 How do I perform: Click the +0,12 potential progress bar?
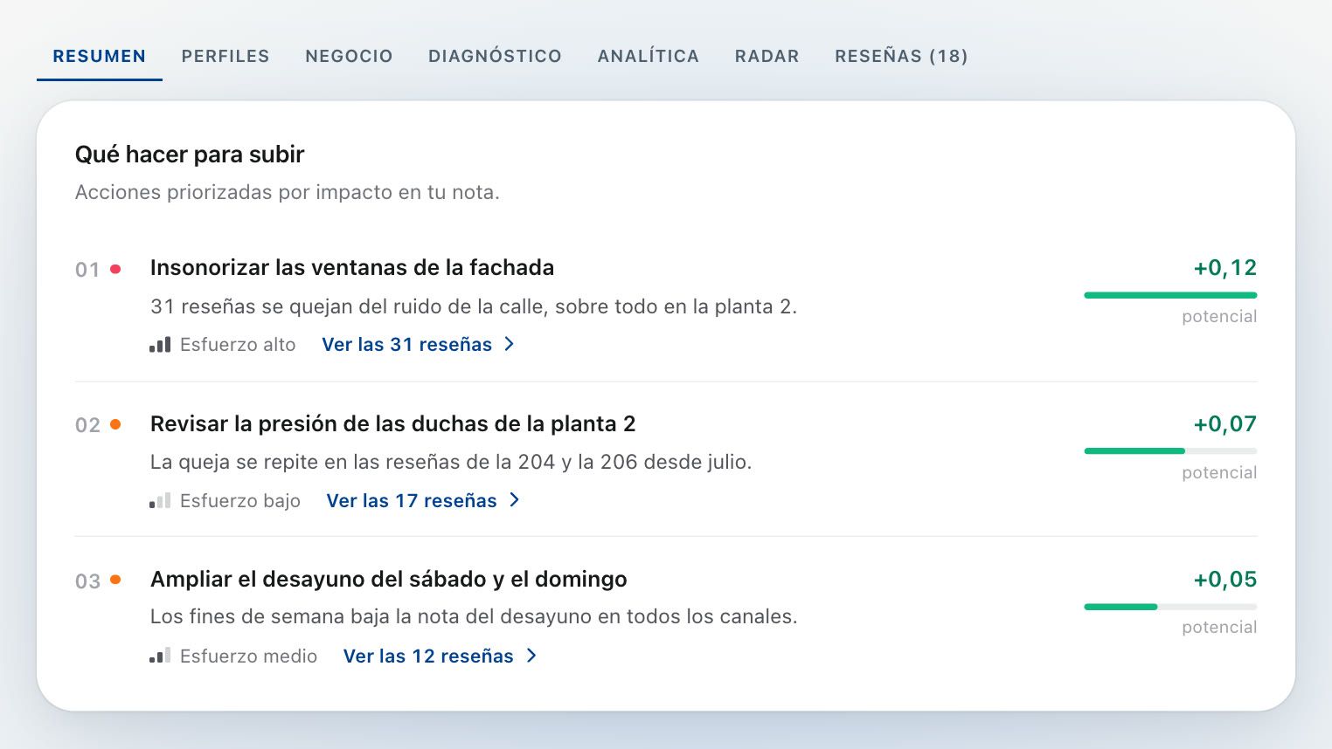(1170, 295)
